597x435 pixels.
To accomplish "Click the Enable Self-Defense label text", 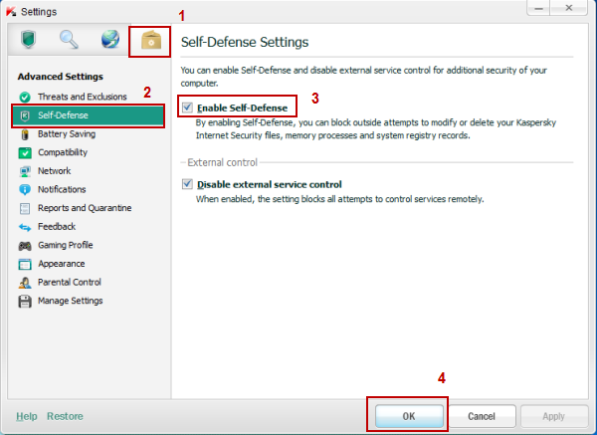I will point(242,109).
